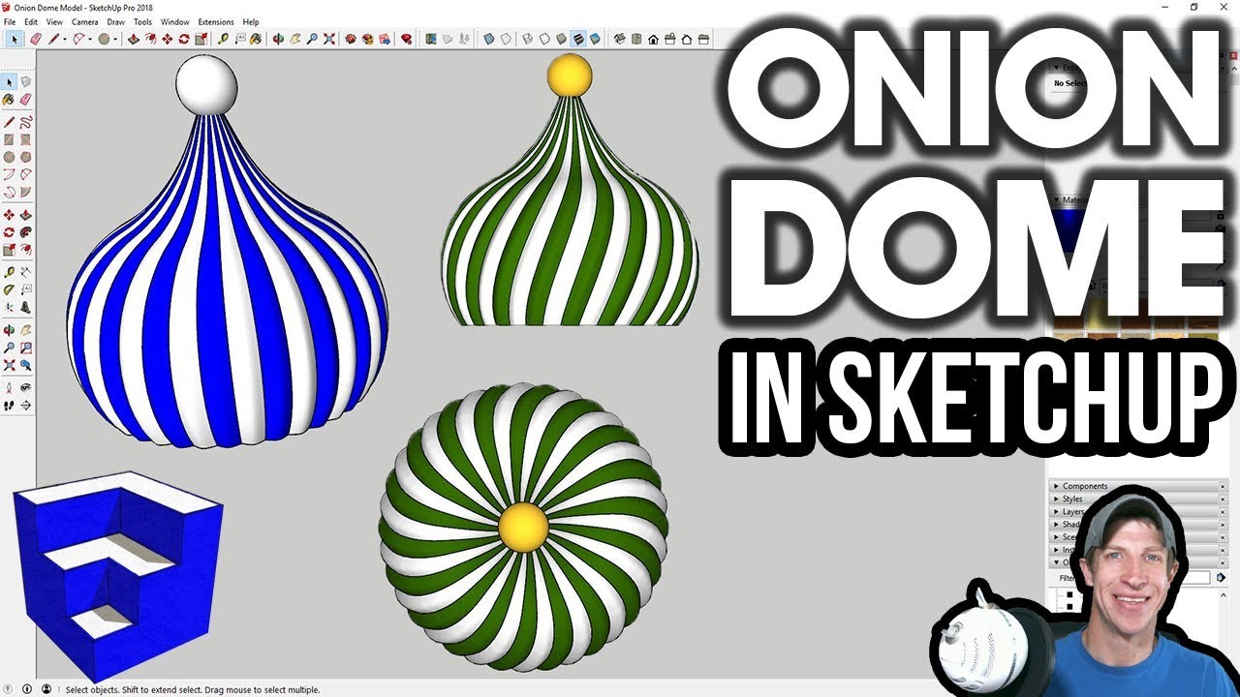The width and height of the screenshot is (1240, 697).
Task: Activate the Position Camera tool
Action: coord(9,388)
